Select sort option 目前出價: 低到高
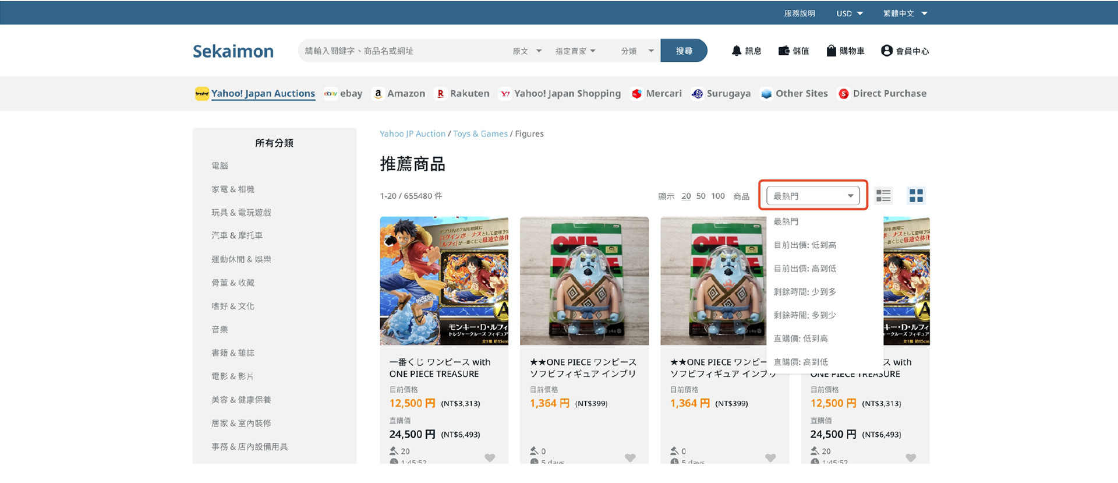The image size is (1118, 483). point(805,245)
